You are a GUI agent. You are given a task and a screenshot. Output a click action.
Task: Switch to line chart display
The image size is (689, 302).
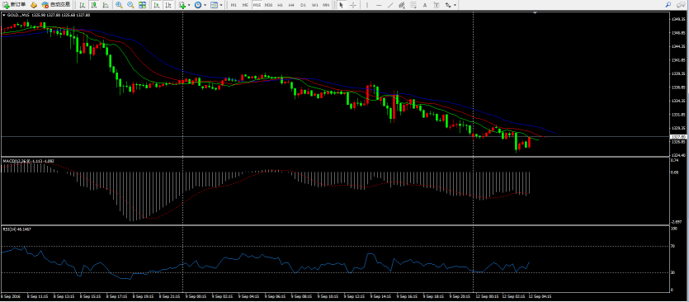[x=106, y=5]
